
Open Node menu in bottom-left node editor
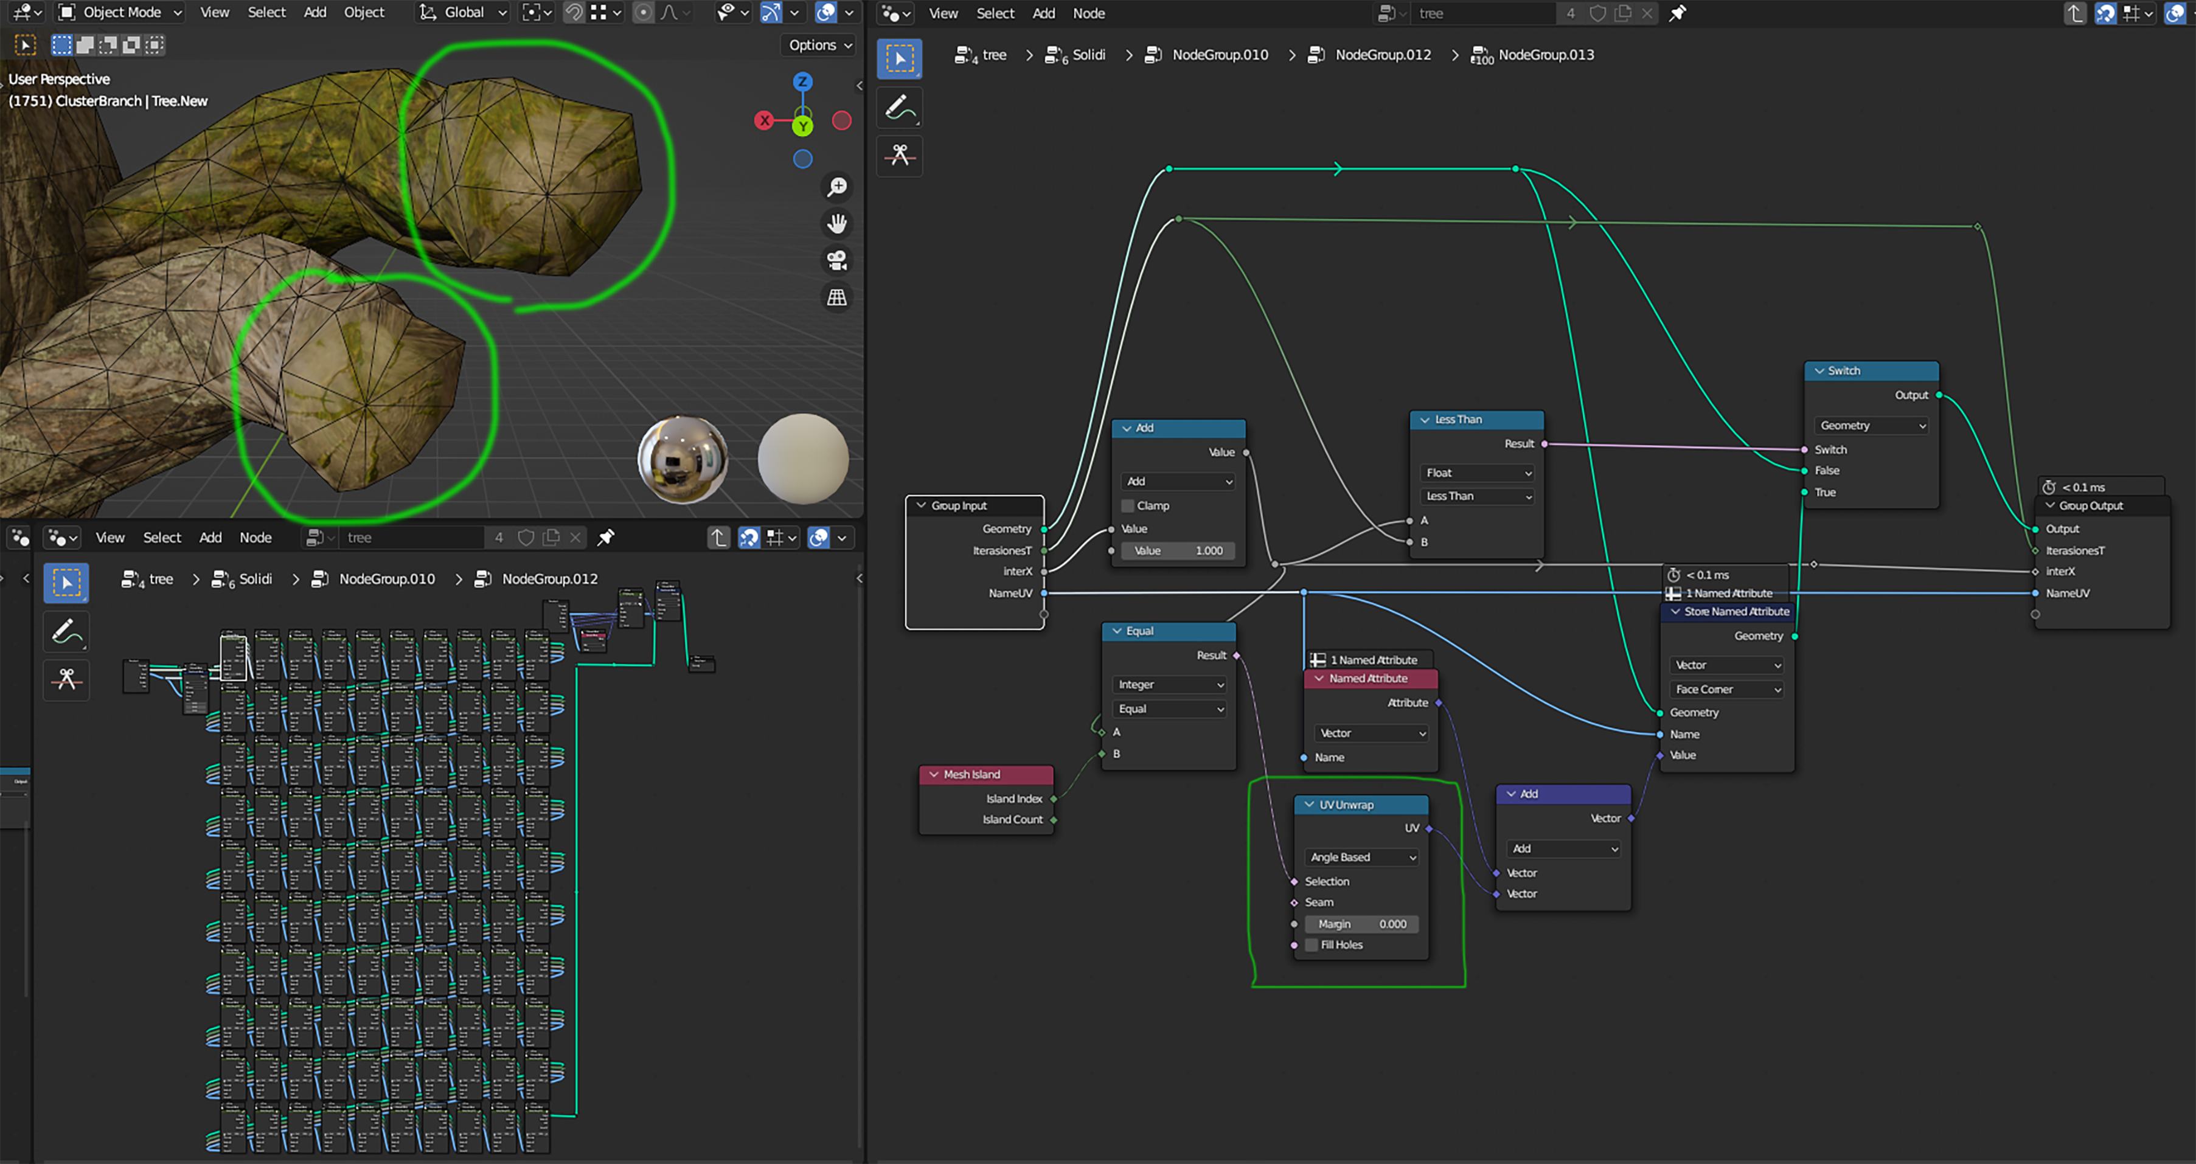coord(255,538)
